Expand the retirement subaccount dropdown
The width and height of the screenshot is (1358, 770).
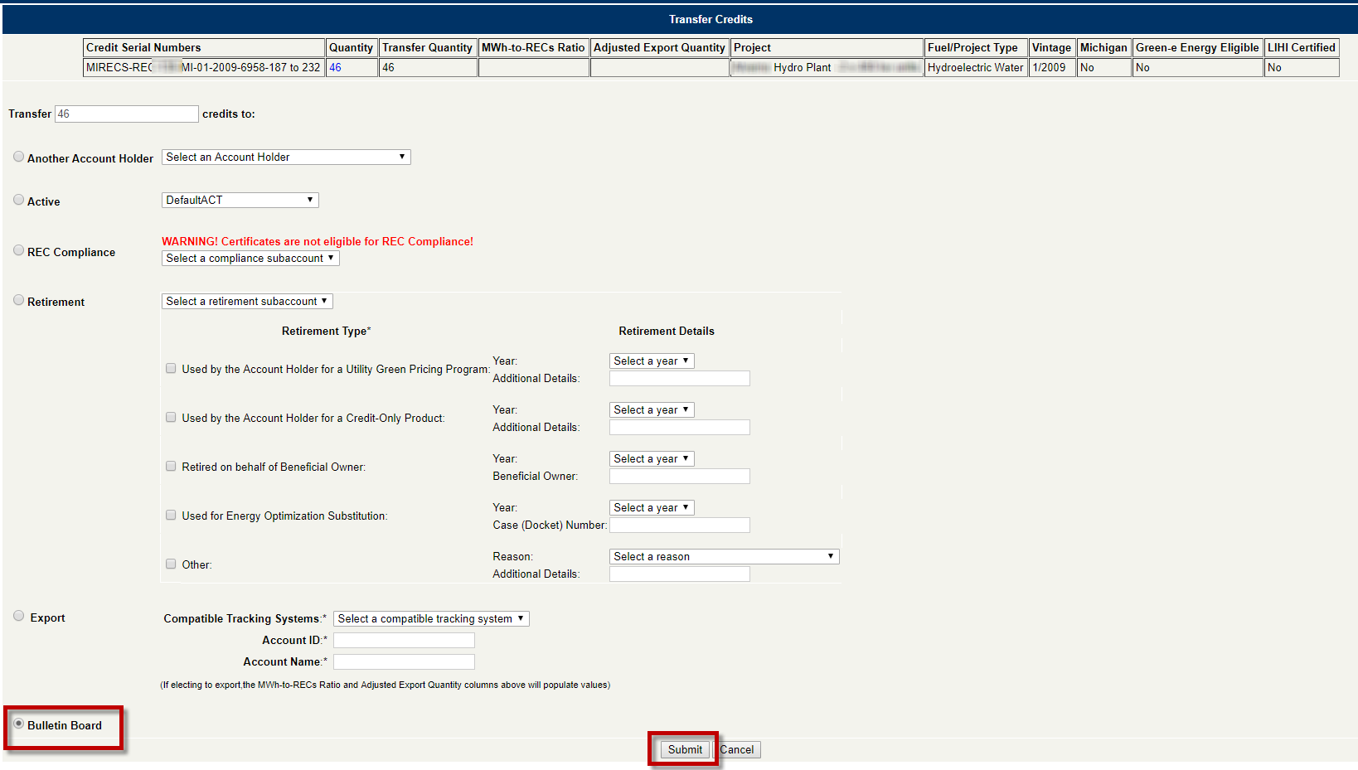point(247,302)
